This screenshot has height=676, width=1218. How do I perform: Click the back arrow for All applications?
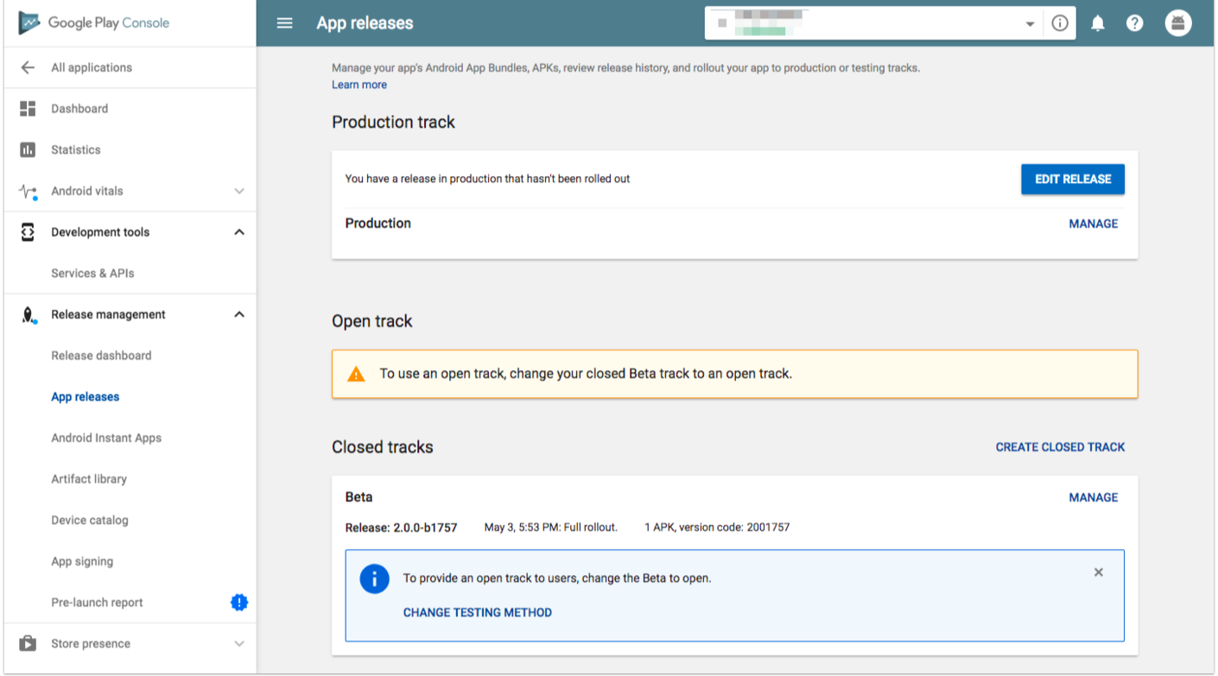pos(28,67)
